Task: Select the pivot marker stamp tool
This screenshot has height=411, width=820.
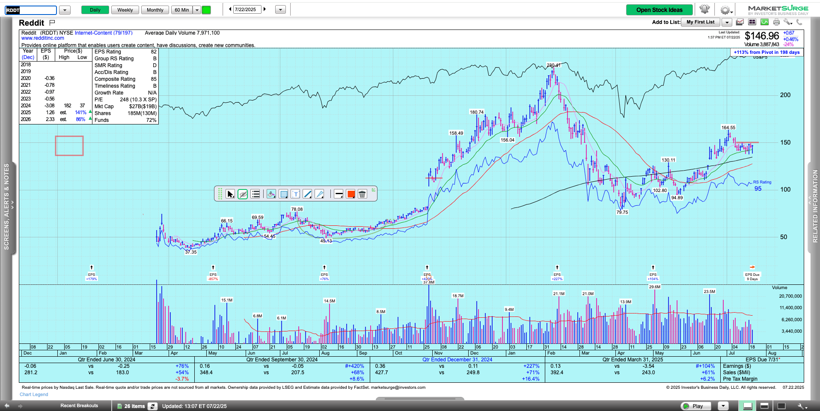Action: (x=271, y=194)
